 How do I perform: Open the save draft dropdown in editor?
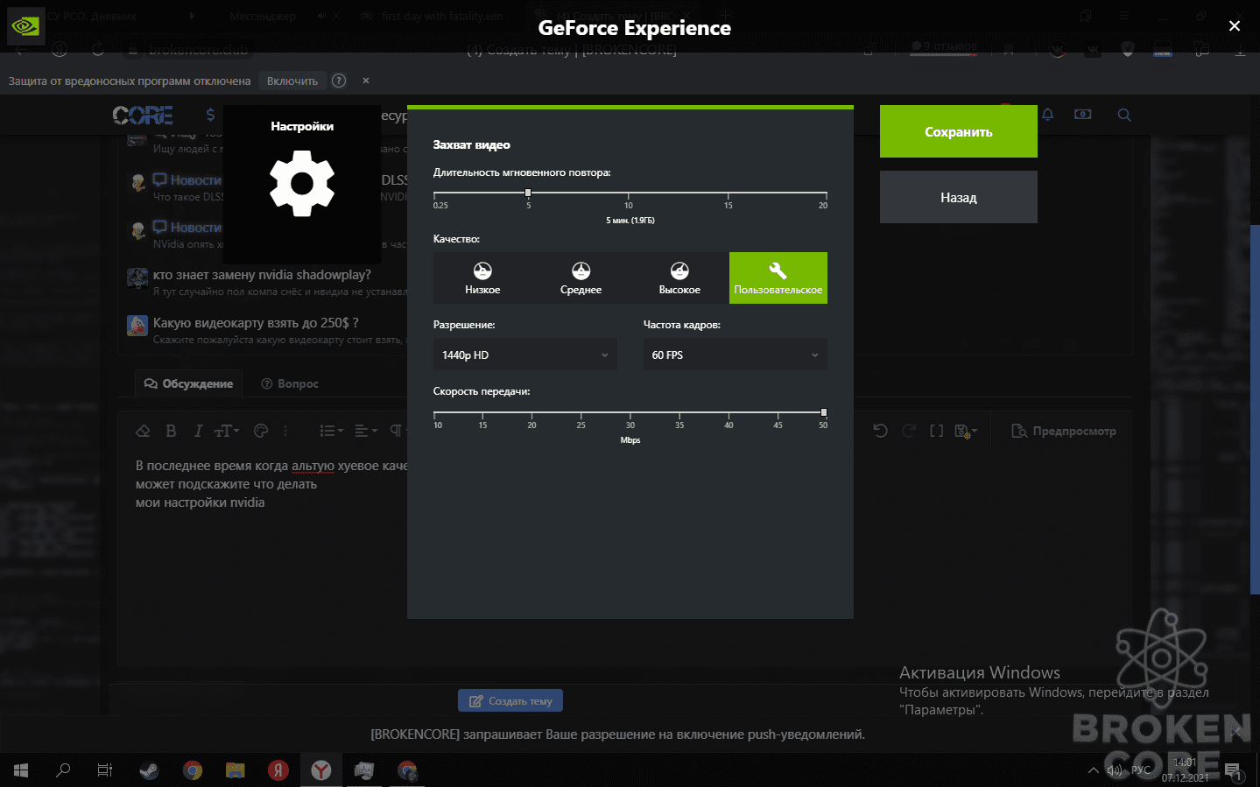click(x=966, y=431)
